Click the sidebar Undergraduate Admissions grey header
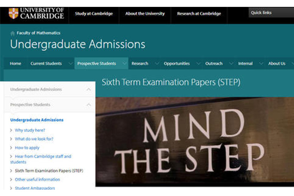 36,89
